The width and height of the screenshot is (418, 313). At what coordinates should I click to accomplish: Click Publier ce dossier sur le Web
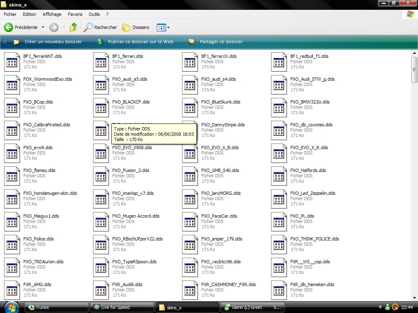click(x=140, y=42)
